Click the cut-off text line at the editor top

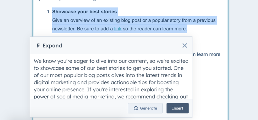click(x=110, y=1)
